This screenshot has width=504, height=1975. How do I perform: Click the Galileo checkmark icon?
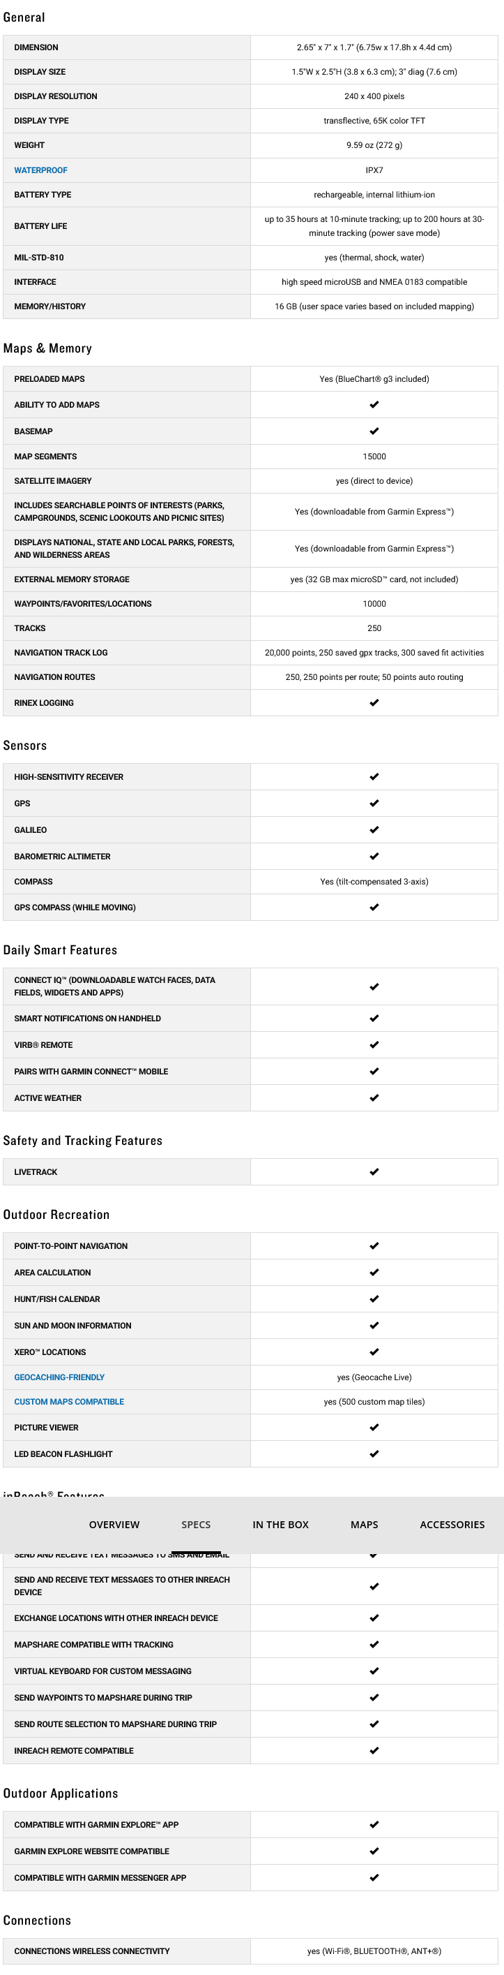point(374,829)
